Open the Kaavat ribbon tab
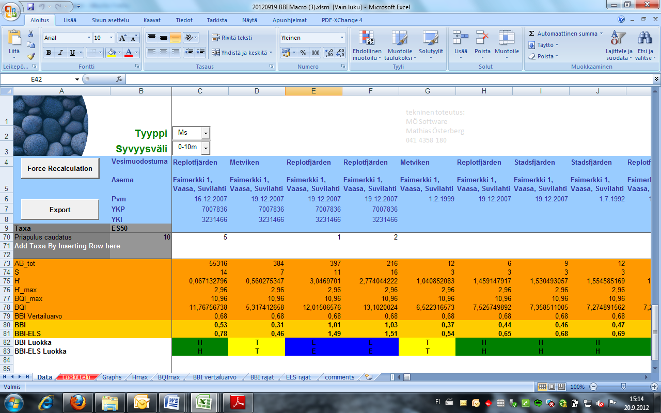Screen dimensions: 661x413 (x=152, y=20)
